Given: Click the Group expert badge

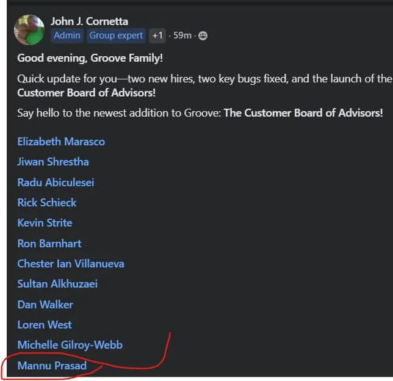Looking at the screenshot, I should [117, 35].
